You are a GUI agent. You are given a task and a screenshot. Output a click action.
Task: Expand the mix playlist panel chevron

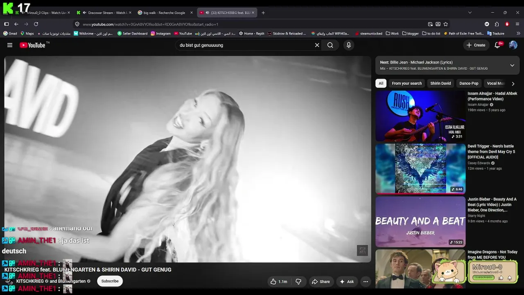512,65
